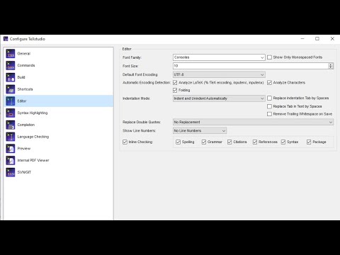Select Internal PDF Viewer label
340x255 pixels.
coord(33,160)
